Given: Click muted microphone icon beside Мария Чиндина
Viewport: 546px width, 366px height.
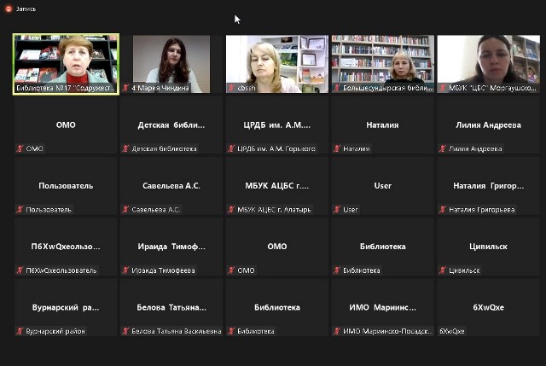Looking at the screenshot, I should pyautogui.click(x=125, y=88).
